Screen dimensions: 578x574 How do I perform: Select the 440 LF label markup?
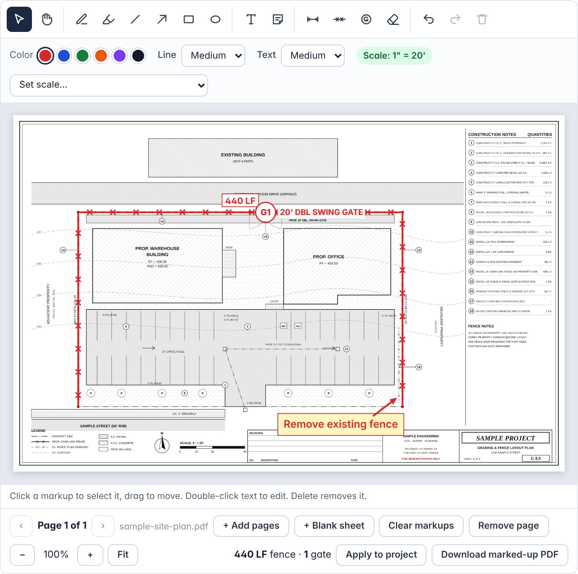point(240,200)
